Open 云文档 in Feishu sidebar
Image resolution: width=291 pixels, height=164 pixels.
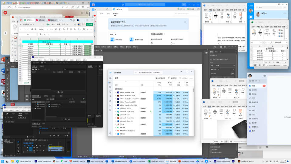254,90
